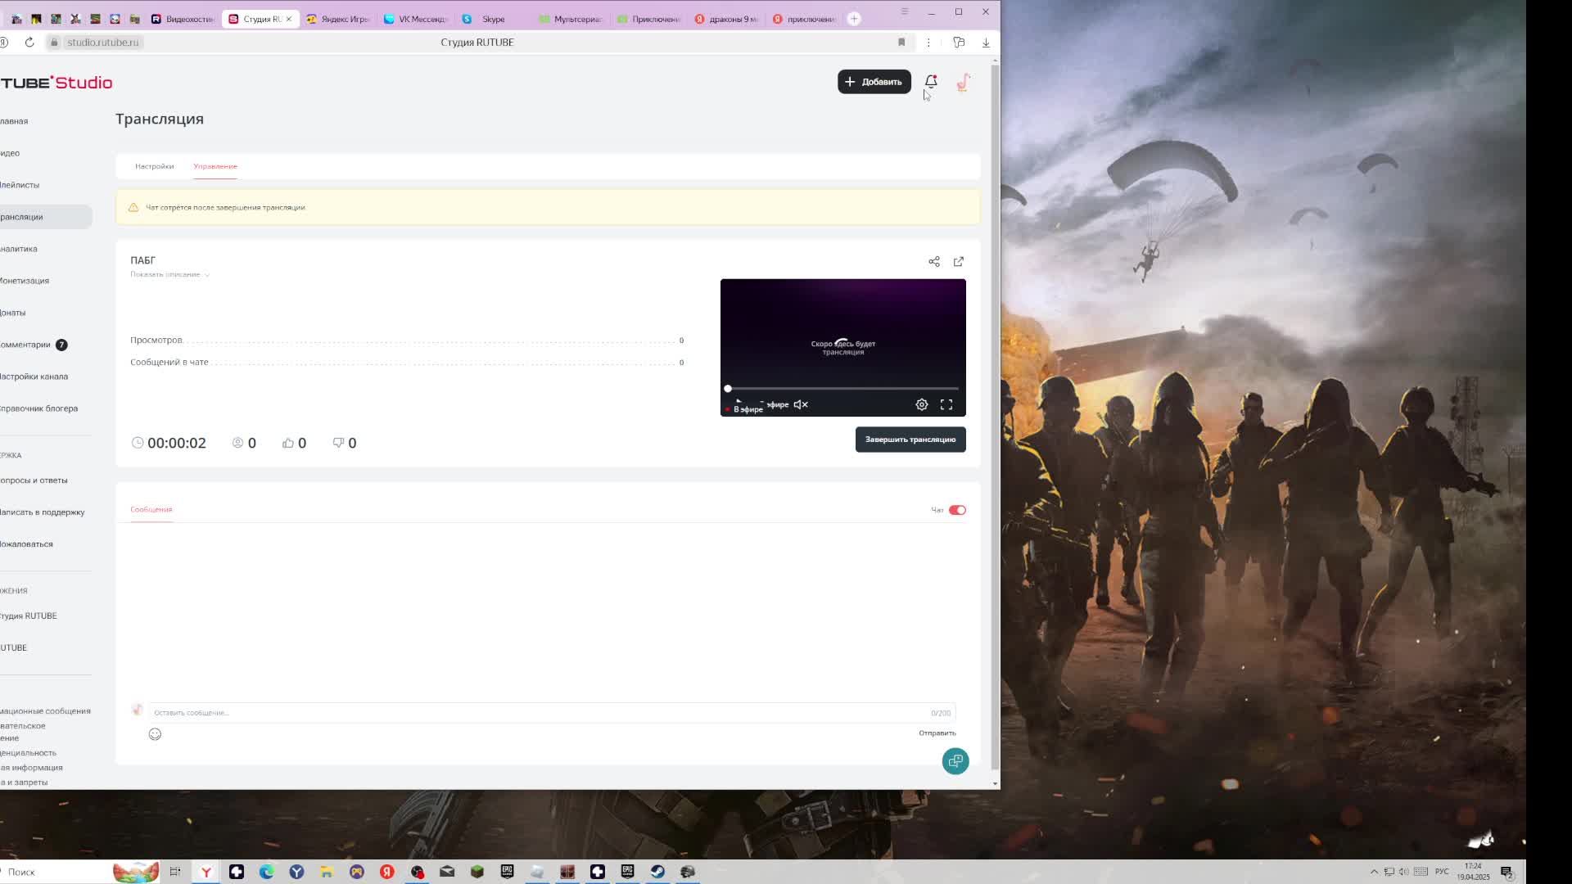1572x884 pixels.
Task: Unmute the stream player sound
Action: point(801,404)
